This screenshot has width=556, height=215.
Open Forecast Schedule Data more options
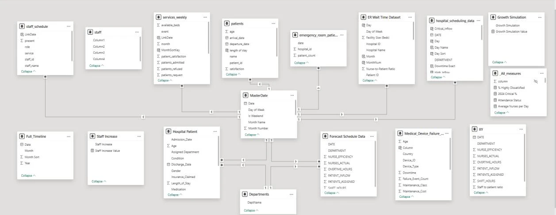coord(372,136)
